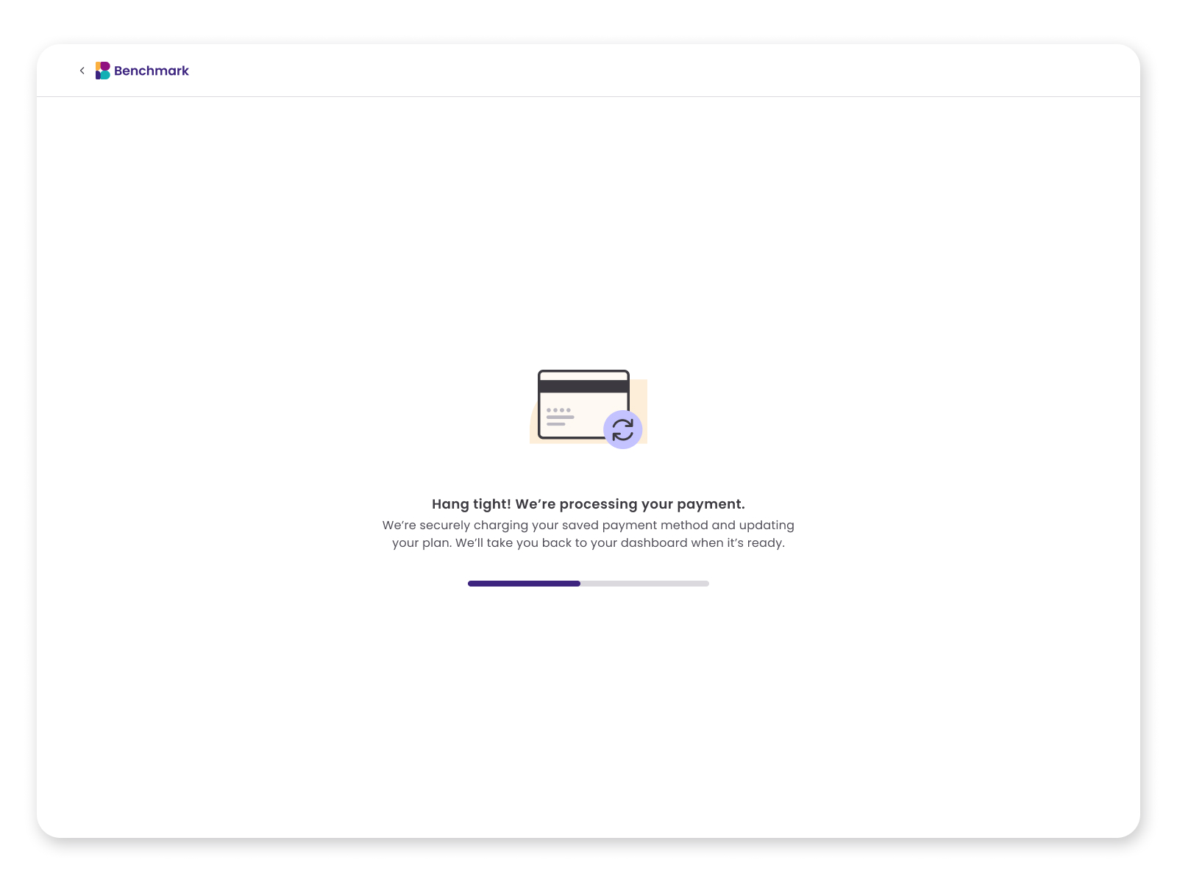Select the 'Hang tight! We're processing your payment.' heading

(588, 504)
